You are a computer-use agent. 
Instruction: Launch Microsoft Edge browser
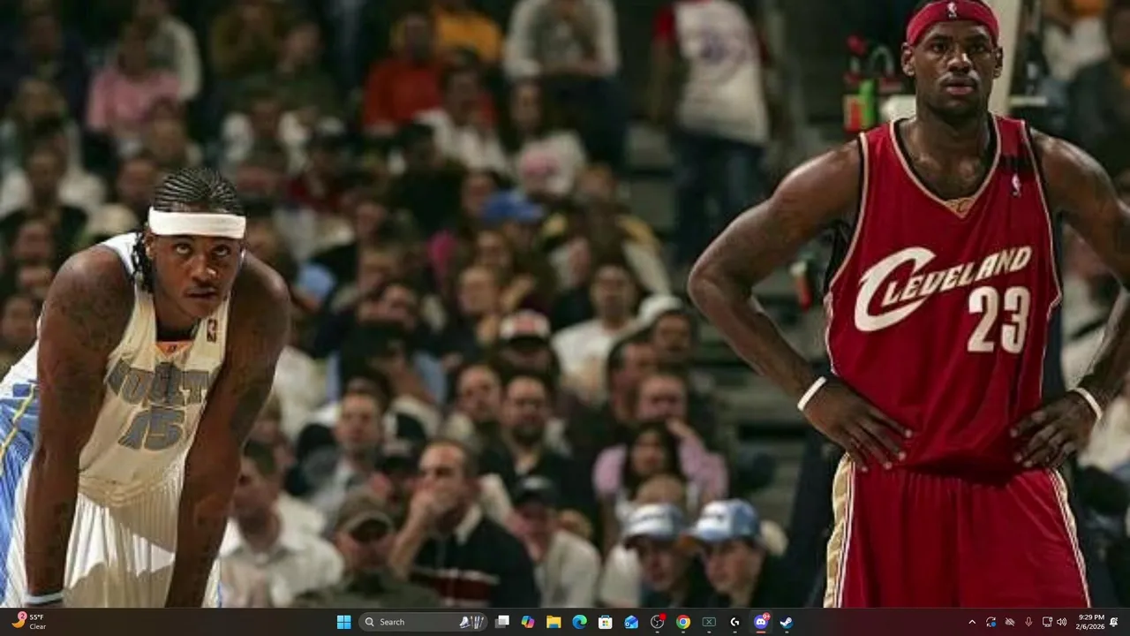[x=579, y=622]
